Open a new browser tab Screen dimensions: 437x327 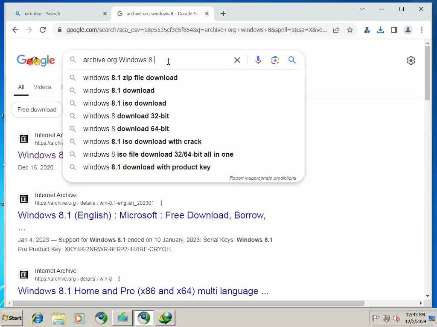(223, 14)
